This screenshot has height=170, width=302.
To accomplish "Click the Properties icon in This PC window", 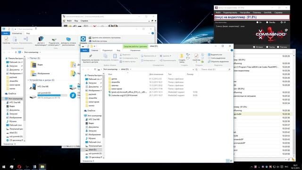I will pos(6,39).
